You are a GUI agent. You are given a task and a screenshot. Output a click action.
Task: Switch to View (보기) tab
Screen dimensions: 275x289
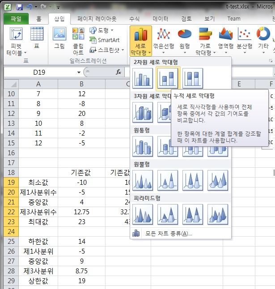209,19
